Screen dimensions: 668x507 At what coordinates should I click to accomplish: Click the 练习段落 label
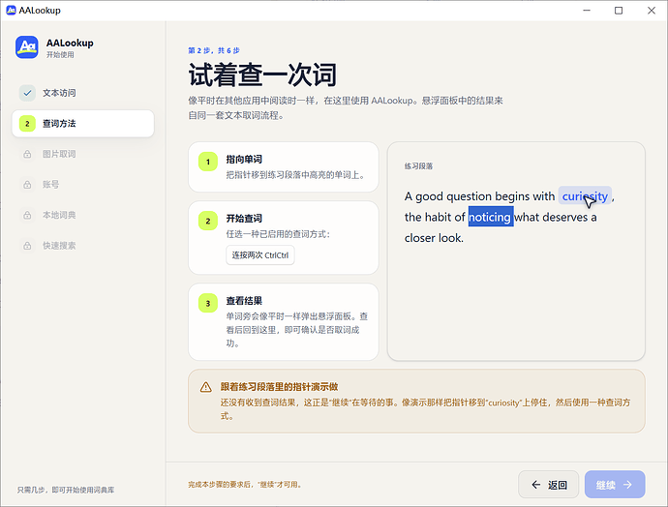click(x=419, y=166)
